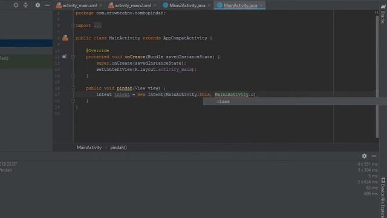Hide the project panel with minus icon

pos(47,5)
